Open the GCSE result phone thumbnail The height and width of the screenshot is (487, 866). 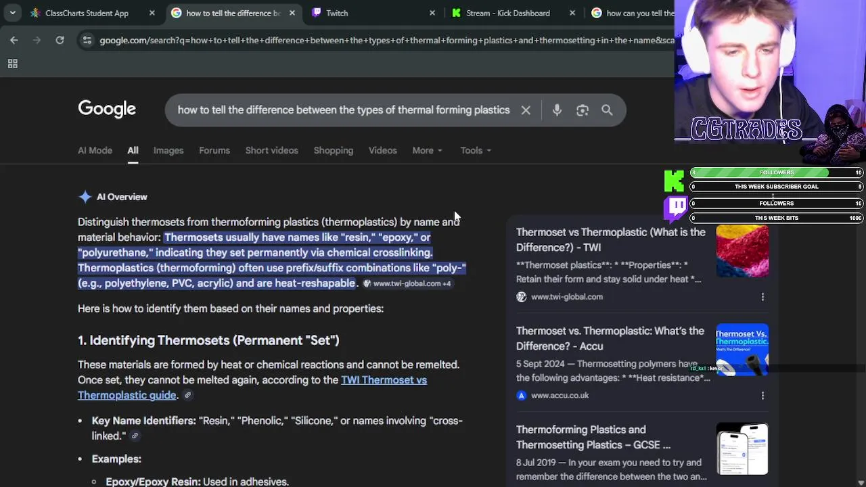click(x=742, y=448)
